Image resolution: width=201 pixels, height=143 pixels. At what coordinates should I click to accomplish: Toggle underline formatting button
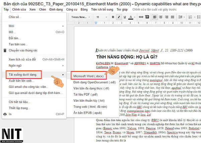(x=125, y=17)
